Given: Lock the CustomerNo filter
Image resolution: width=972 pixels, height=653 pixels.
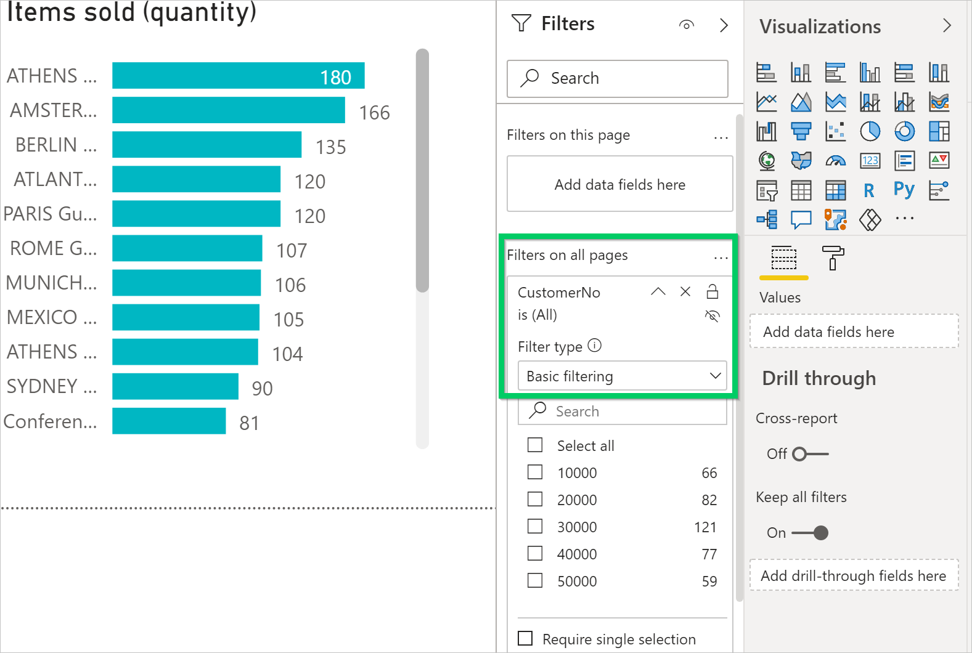Looking at the screenshot, I should 713,291.
